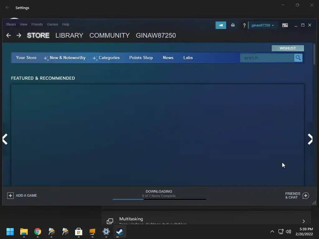
Task: Open volume control tray icon
Action: (288, 232)
